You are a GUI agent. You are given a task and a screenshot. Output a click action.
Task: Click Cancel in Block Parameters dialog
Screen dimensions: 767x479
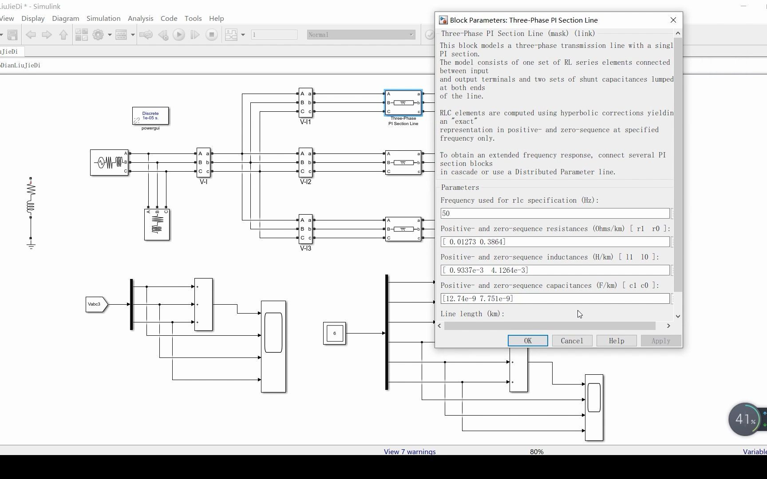[572, 341]
